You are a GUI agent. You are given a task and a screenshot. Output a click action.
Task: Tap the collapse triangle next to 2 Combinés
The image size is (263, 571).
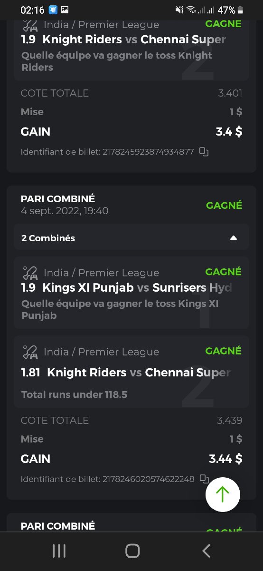click(x=233, y=238)
